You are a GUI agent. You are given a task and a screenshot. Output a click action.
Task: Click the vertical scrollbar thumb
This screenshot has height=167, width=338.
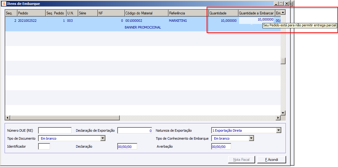point(283,61)
